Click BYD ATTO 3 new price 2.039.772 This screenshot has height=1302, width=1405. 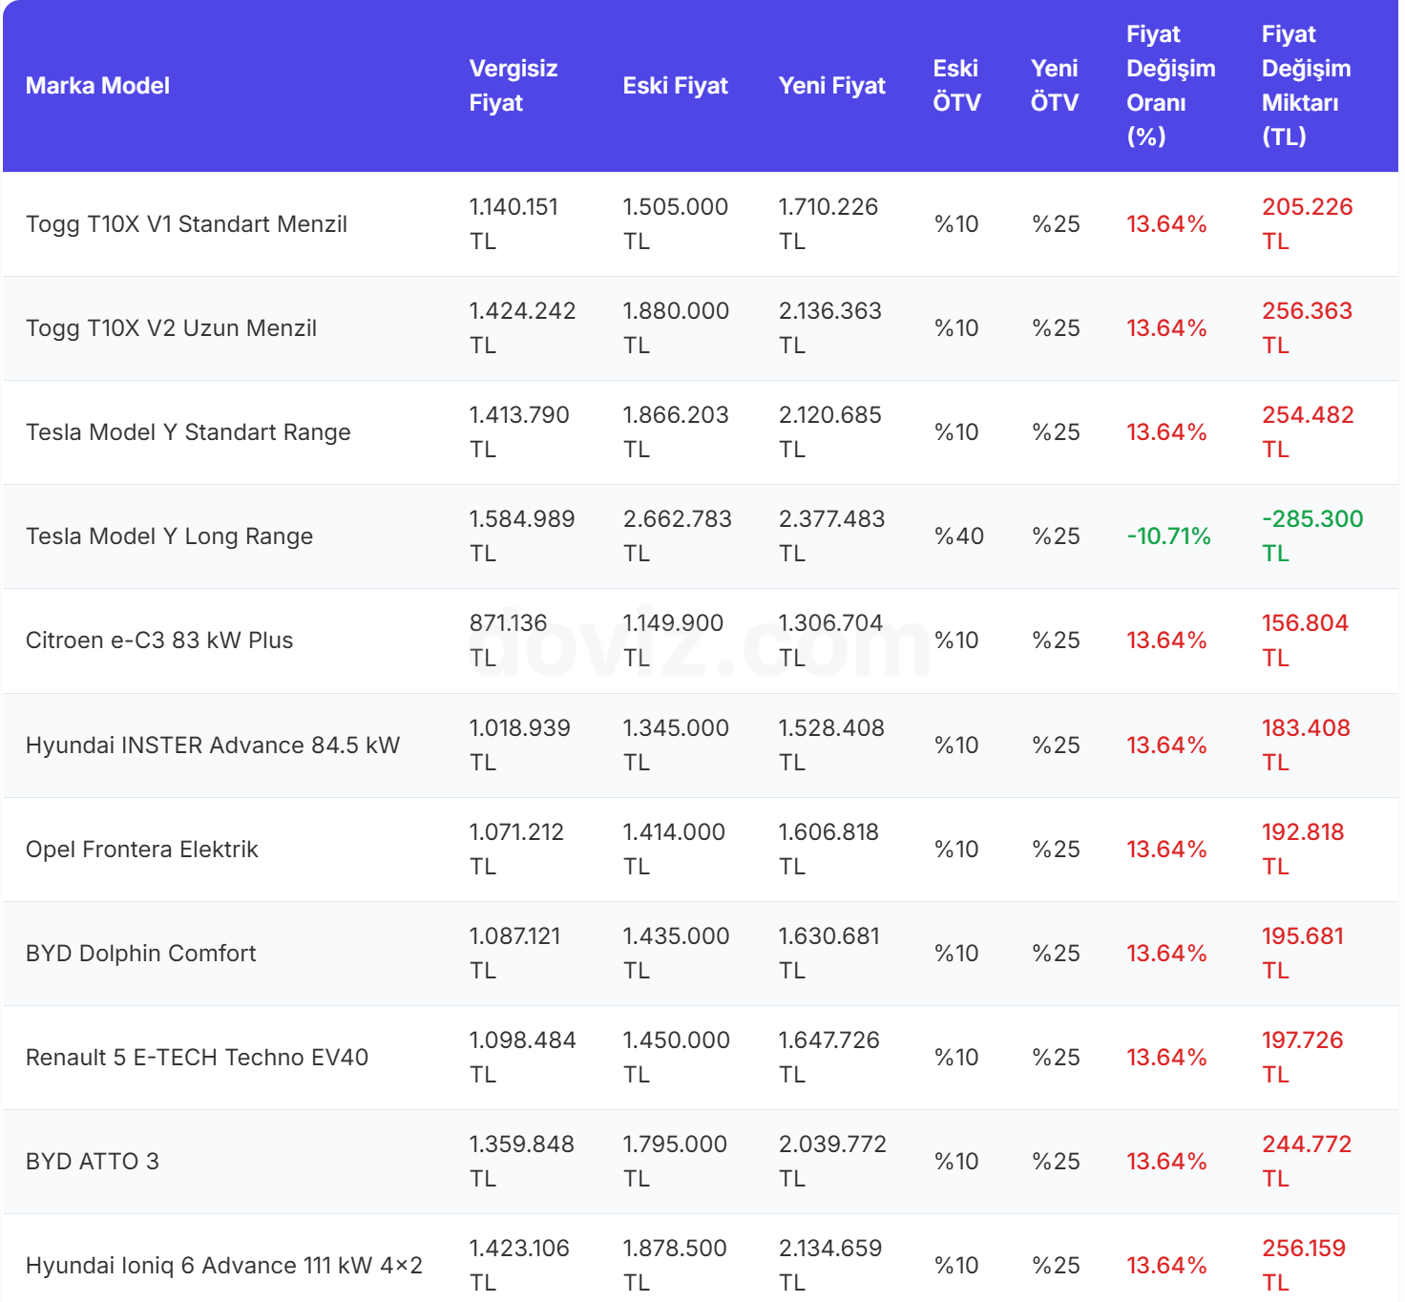click(x=832, y=1144)
